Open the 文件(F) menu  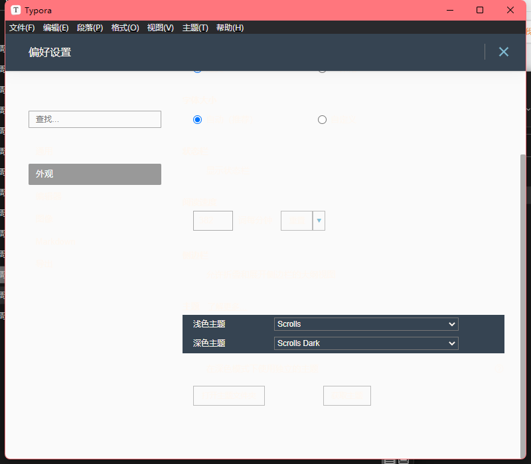tap(22, 28)
